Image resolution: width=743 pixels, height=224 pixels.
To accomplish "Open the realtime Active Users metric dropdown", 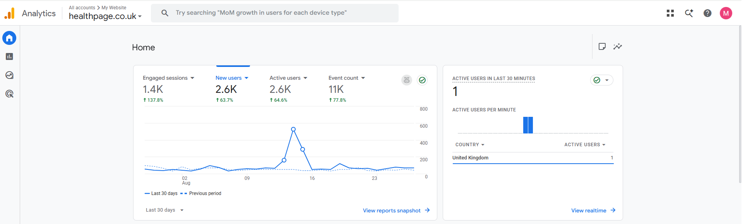I will click(x=585, y=145).
